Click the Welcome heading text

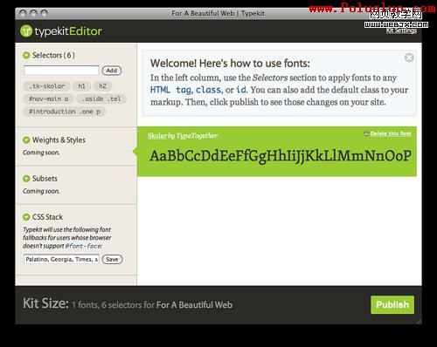(x=230, y=64)
